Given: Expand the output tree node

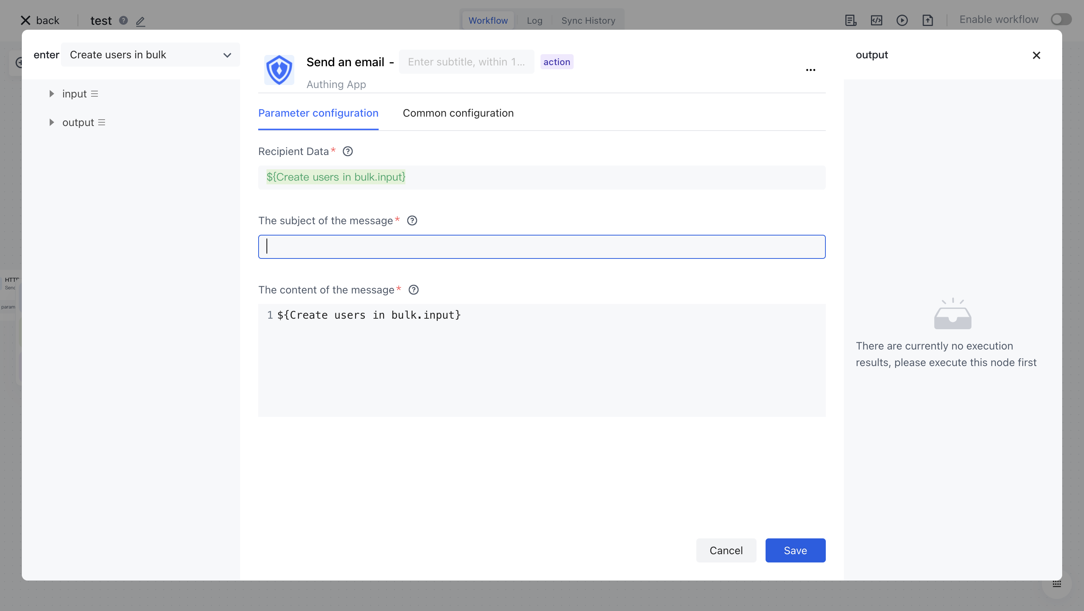Looking at the screenshot, I should pyautogui.click(x=51, y=122).
